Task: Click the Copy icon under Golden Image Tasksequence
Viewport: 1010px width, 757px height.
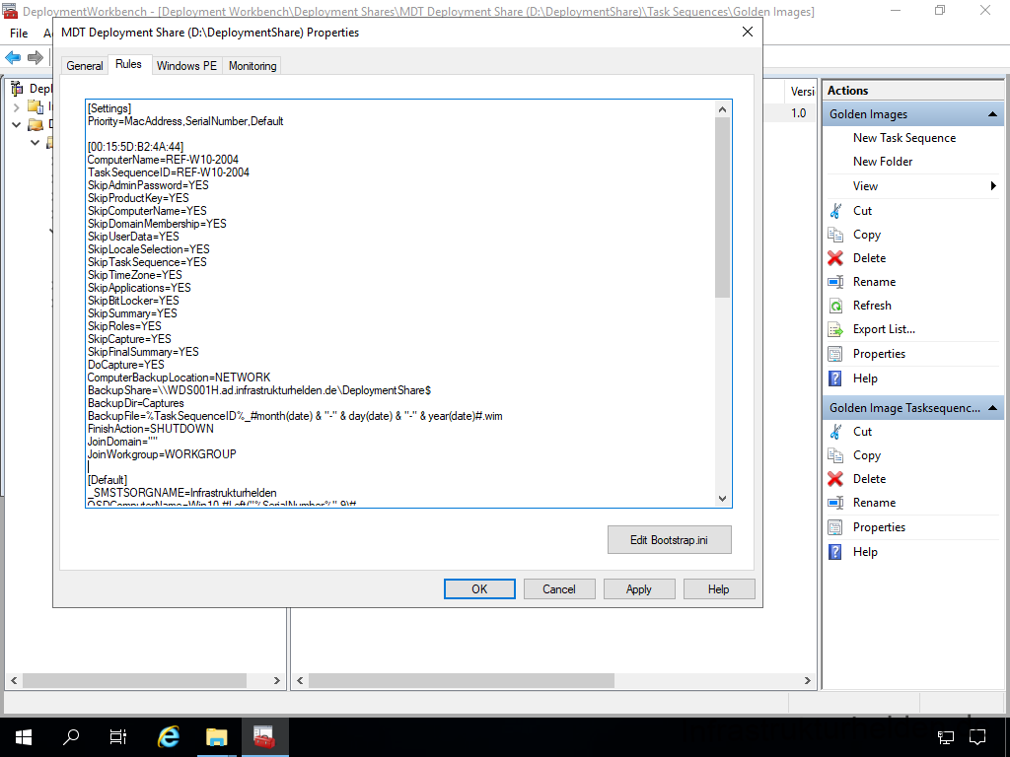Action: pyautogui.click(x=835, y=455)
